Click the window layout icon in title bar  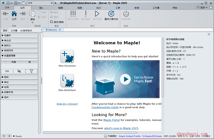24,3
